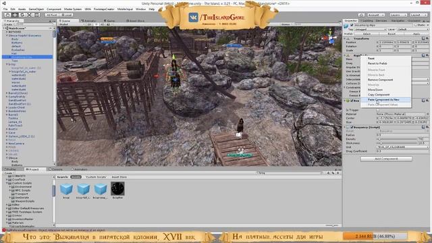The image size is (432, 243).
Task: Click the scene orientation gizmo
Action: click(331, 38)
